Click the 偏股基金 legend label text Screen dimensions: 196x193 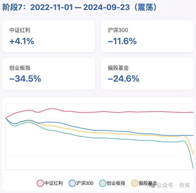point(148,183)
